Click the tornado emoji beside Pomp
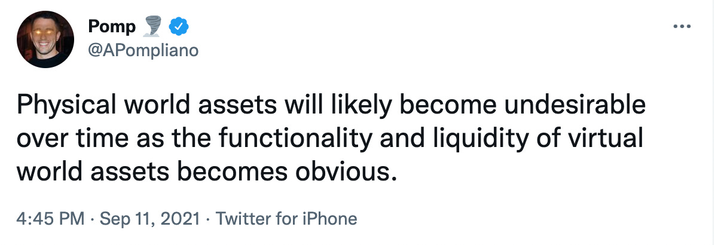 pos(152,26)
